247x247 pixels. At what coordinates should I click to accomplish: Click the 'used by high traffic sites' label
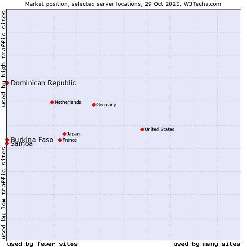(4, 59)
